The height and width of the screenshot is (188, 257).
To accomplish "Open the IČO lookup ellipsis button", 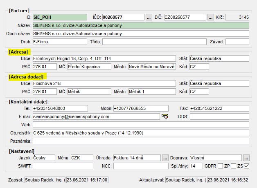I will [149, 17].
